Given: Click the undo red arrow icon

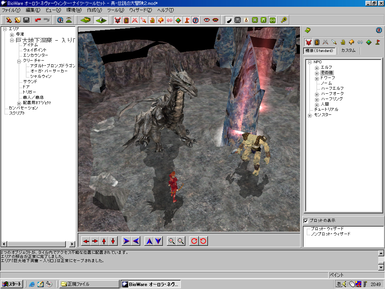Looking at the screenshot, I should pyautogui.click(x=38, y=20).
